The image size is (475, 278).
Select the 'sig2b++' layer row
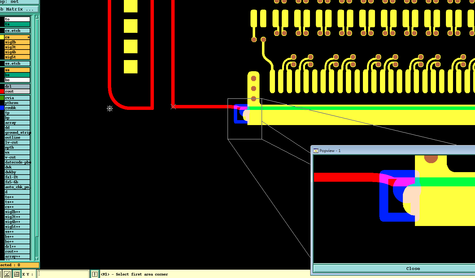pyautogui.click(x=17, y=212)
